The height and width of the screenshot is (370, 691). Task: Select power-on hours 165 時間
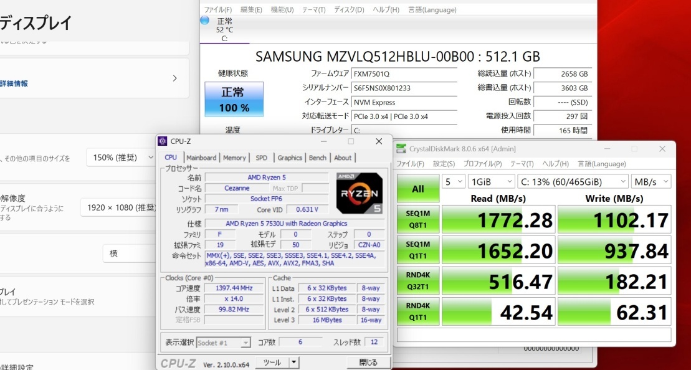coord(562,130)
